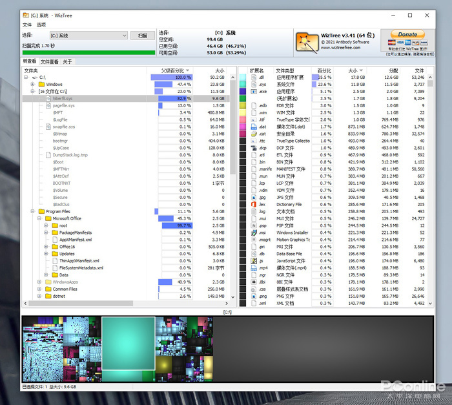The height and width of the screenshot is (405, 452).
Task: Select the Windows folder icon in tree
Action: [41, 84]
